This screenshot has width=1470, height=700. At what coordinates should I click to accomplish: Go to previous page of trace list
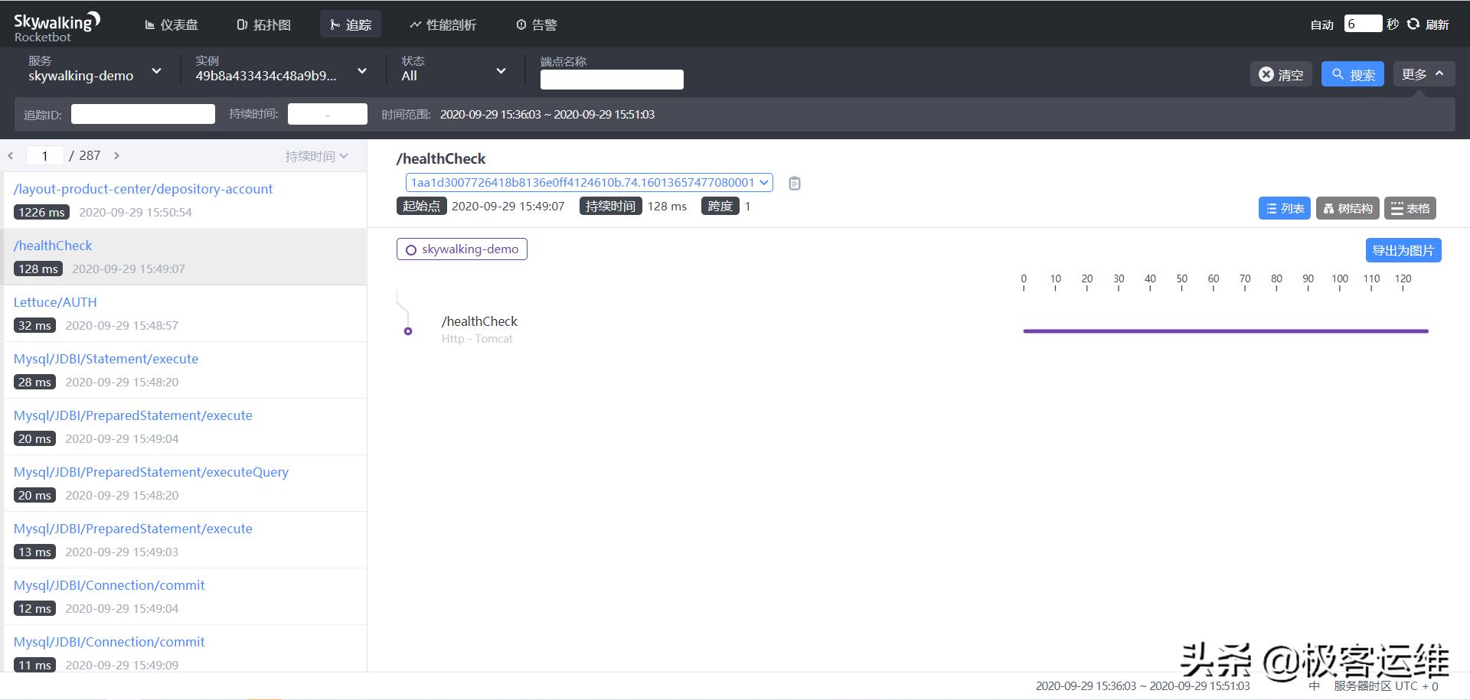[x=11, y=156]
